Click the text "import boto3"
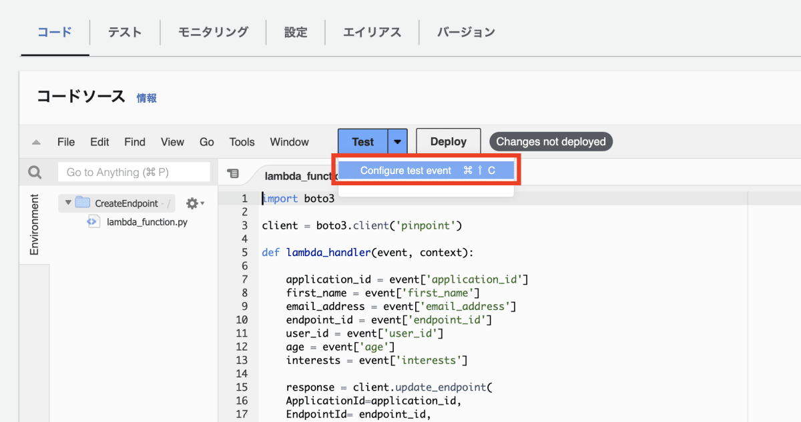801x422 pixels. tap(298, 199)
